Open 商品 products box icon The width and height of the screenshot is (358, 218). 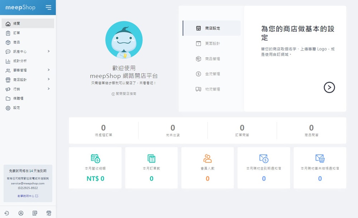pyautogui.click(x=8, y=43)
